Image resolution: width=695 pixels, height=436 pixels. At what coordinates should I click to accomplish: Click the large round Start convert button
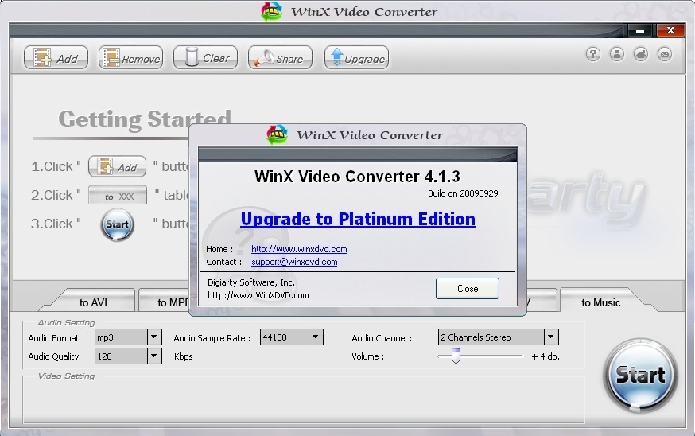tap(640, 376)
